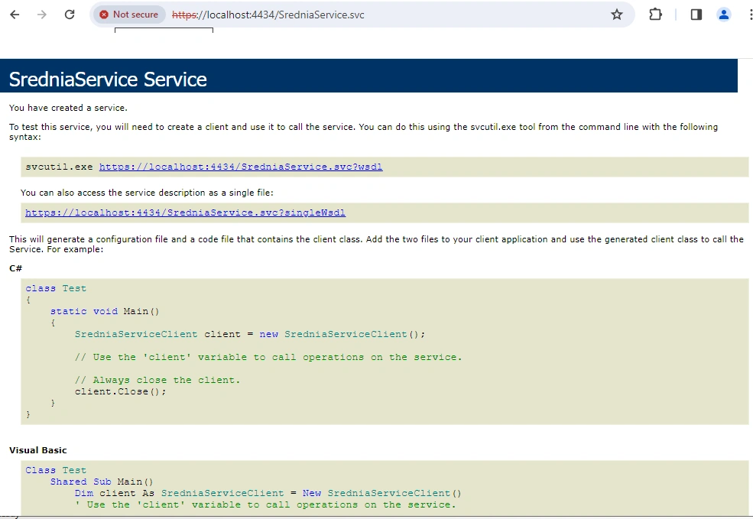
Task: Open the SredniaService.svc?wsdl link
Action: click(x=241, y=167)
